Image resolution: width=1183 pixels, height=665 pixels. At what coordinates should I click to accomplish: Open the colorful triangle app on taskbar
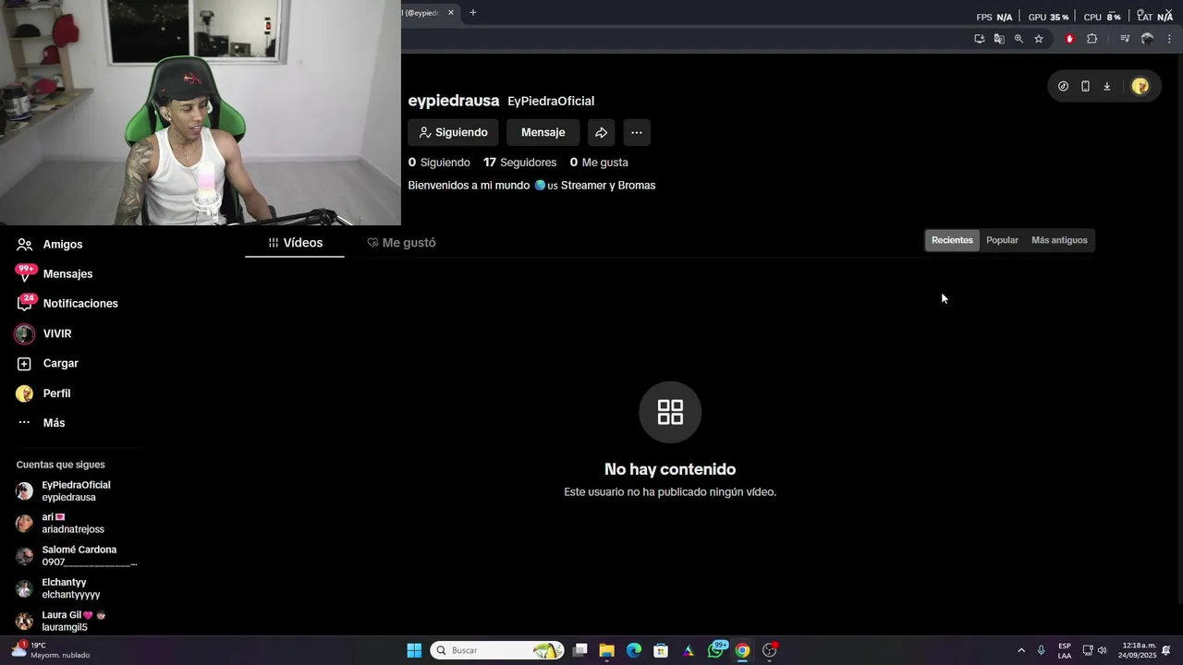pos(689,650)
